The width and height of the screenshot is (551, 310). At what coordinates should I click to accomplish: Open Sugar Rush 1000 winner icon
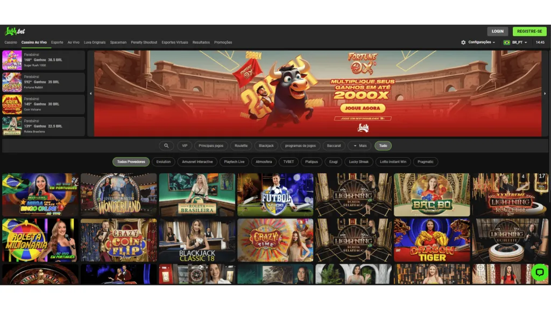12,60
